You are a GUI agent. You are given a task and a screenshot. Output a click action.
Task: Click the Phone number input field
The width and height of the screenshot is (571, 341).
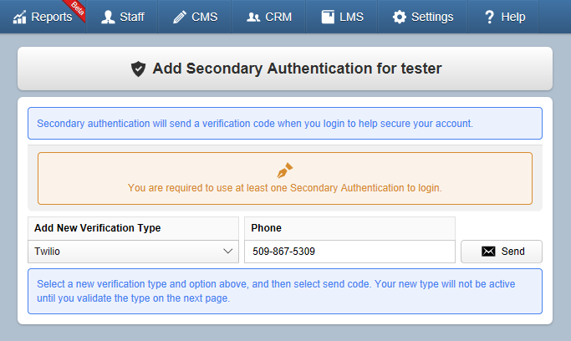349,252
